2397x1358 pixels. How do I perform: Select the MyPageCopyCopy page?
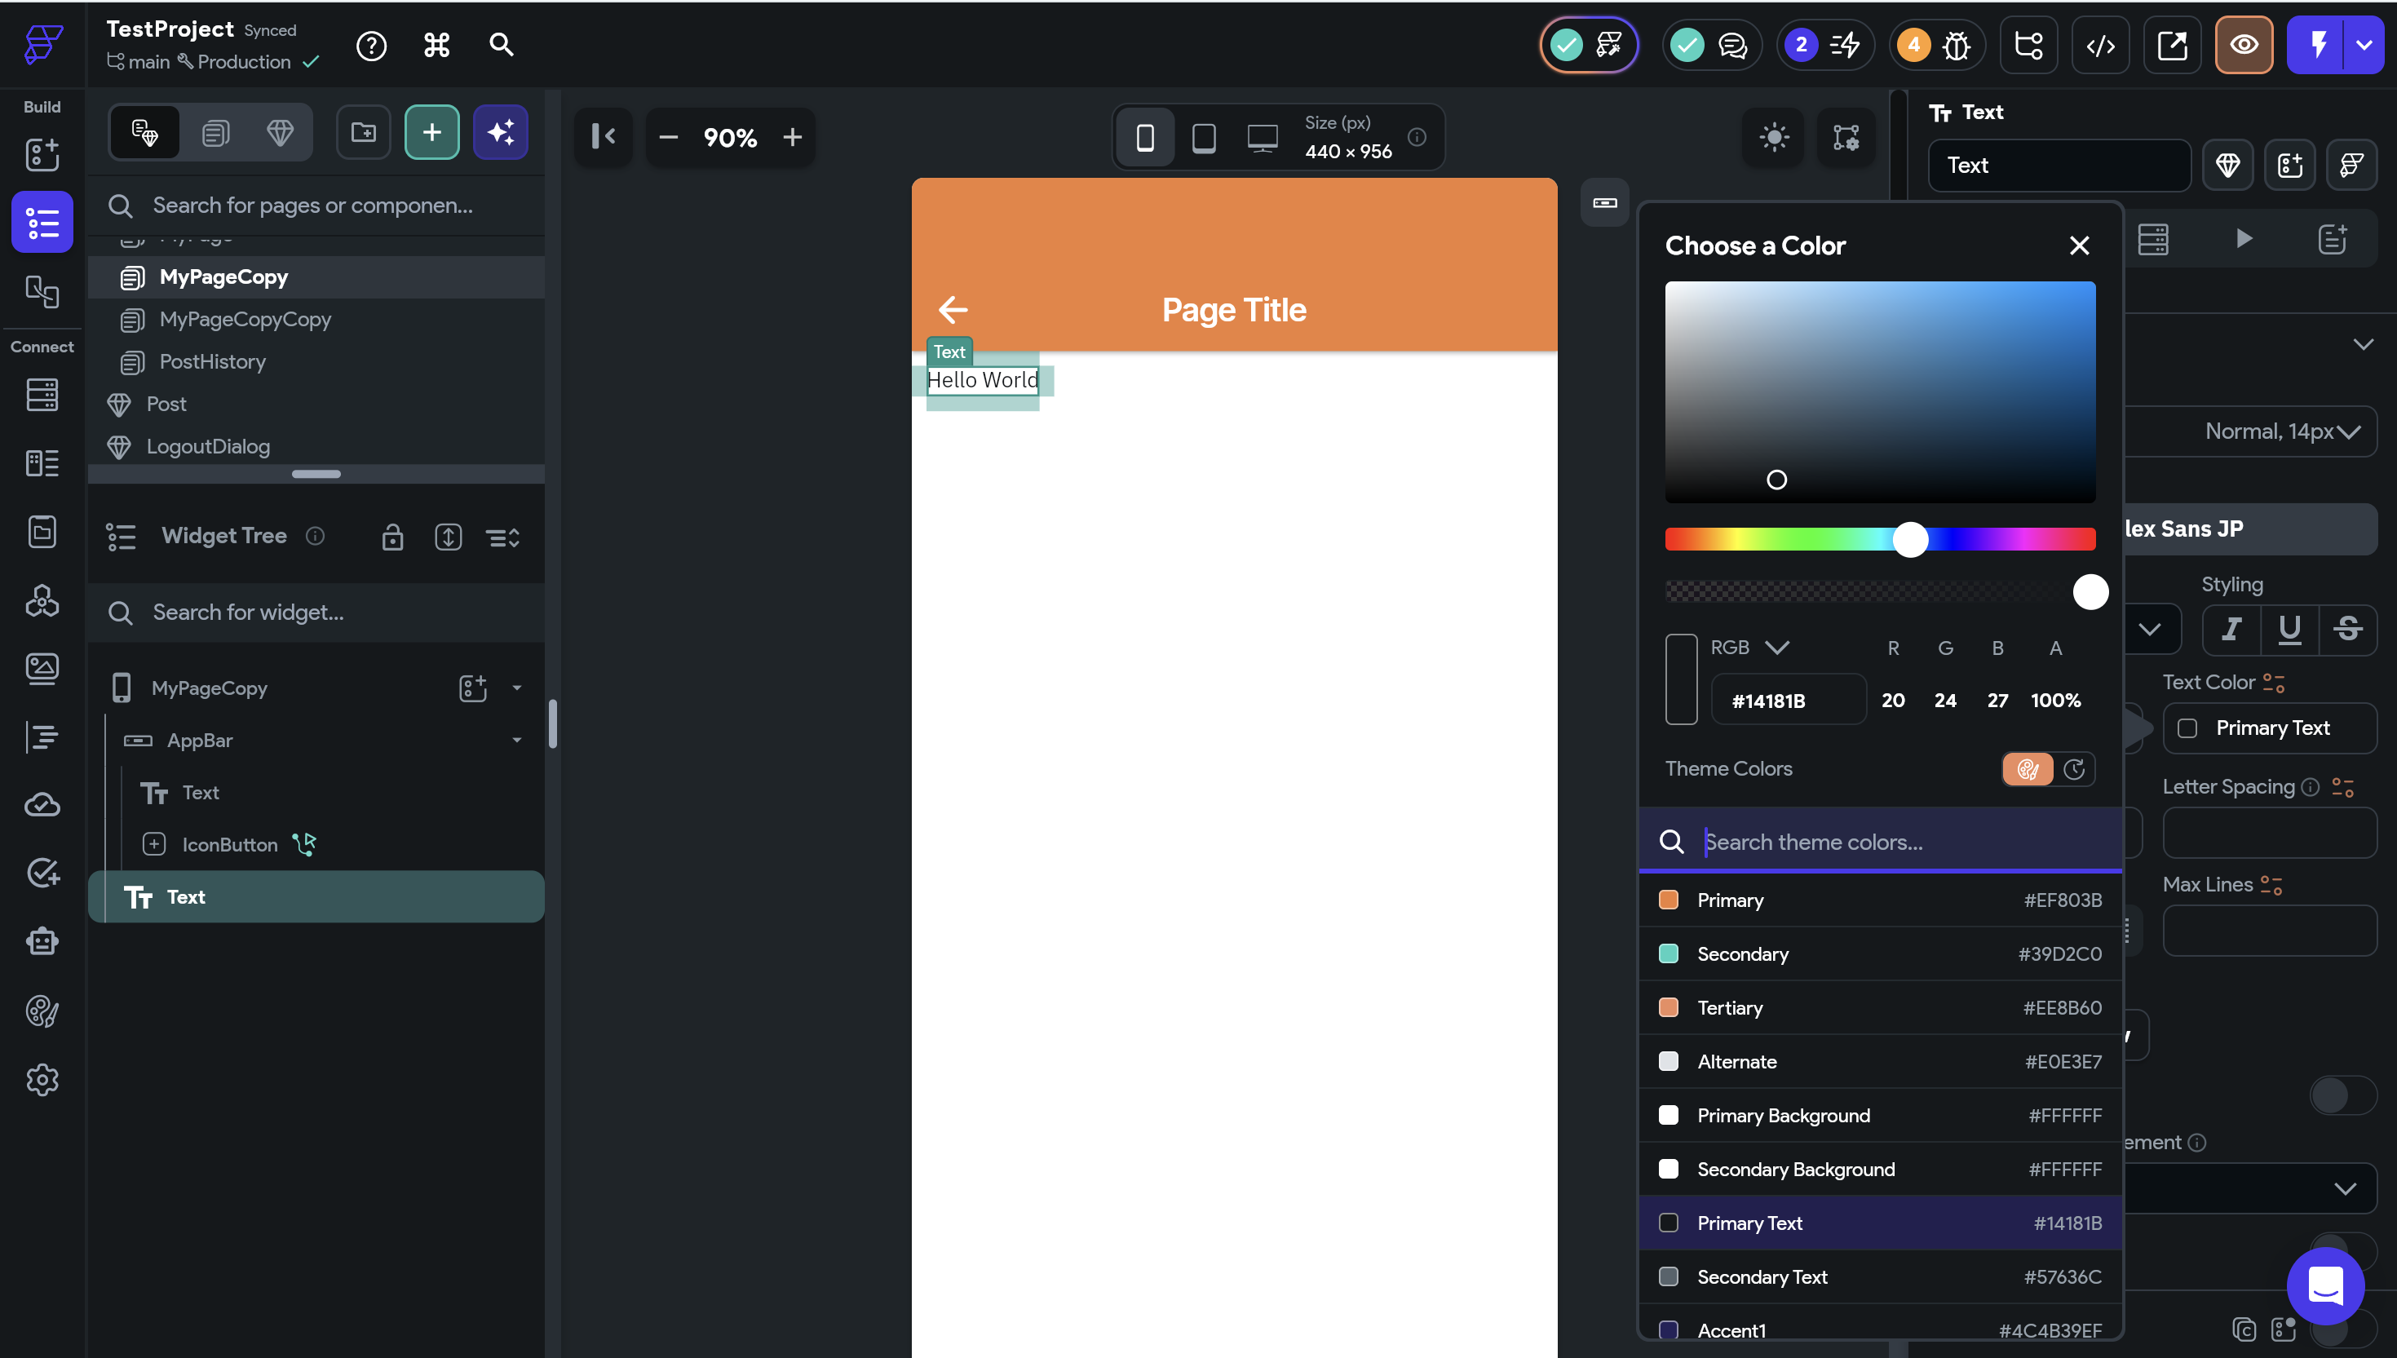pos(245,319)
